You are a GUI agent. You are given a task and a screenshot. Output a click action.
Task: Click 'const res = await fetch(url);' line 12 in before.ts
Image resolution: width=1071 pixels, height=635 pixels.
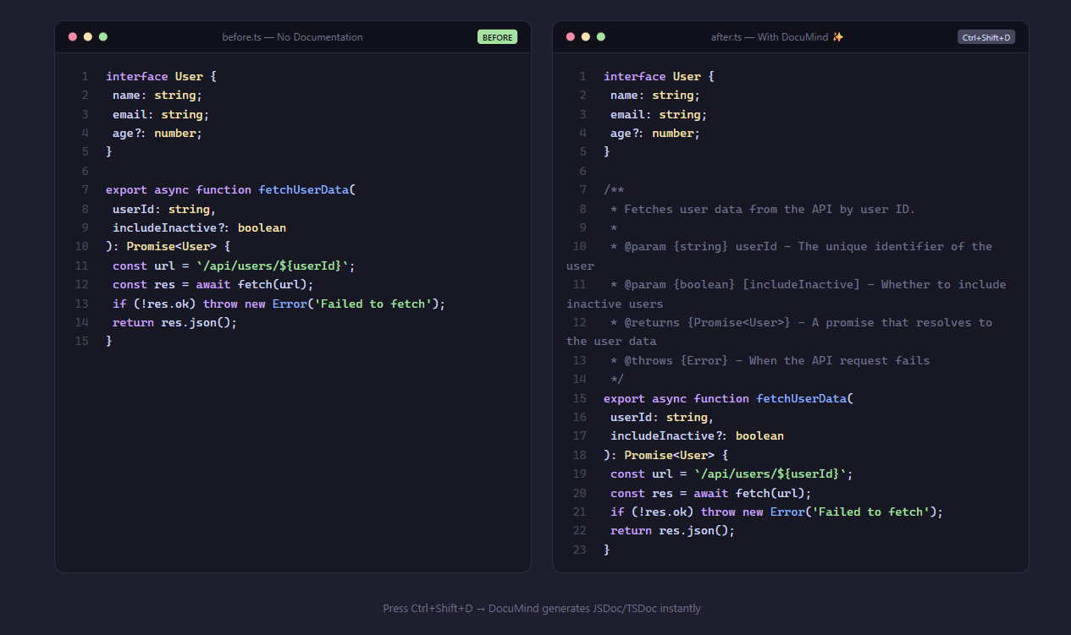point(213,284)
